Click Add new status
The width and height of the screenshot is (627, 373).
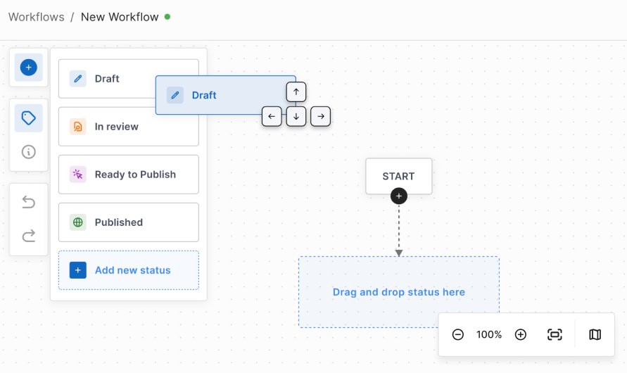coord(129,270)
